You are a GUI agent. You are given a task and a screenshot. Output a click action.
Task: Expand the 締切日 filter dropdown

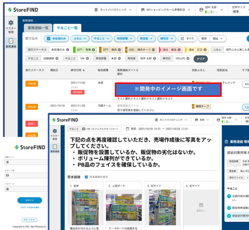(167, 39)
